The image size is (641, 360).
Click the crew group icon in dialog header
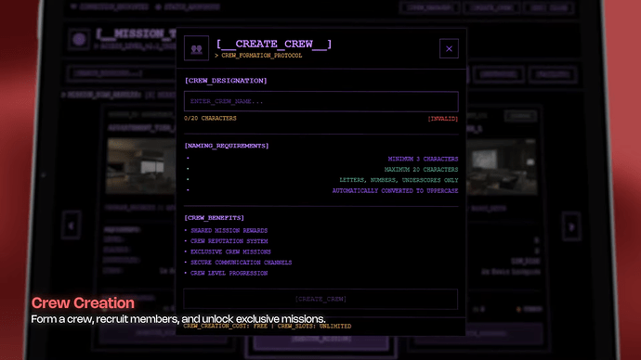[x=196, y=48]
